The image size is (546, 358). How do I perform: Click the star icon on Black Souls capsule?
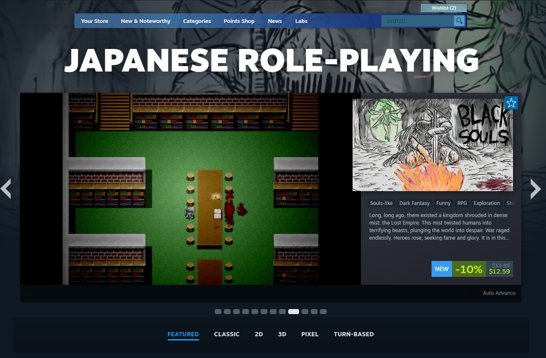511,103
